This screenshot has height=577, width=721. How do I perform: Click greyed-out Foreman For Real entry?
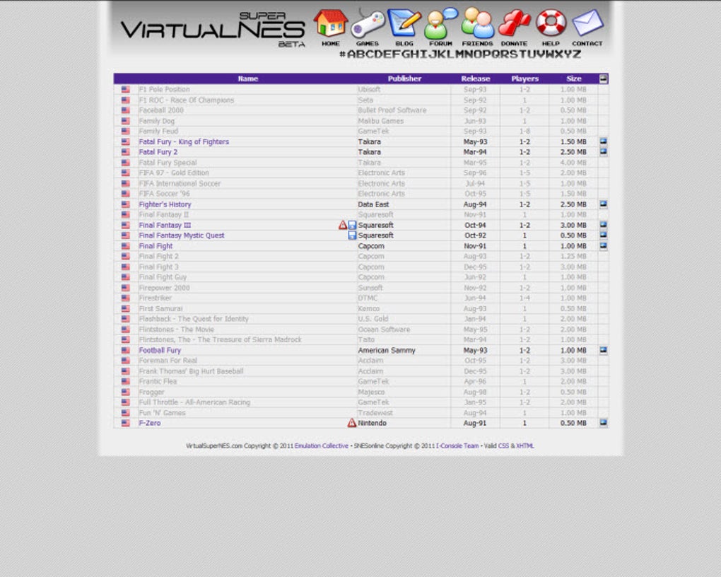pos(168,361)
